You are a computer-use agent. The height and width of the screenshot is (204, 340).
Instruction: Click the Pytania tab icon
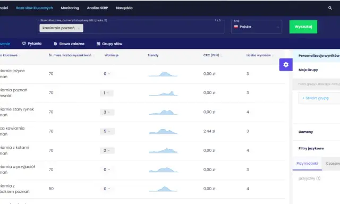point(24,44)
